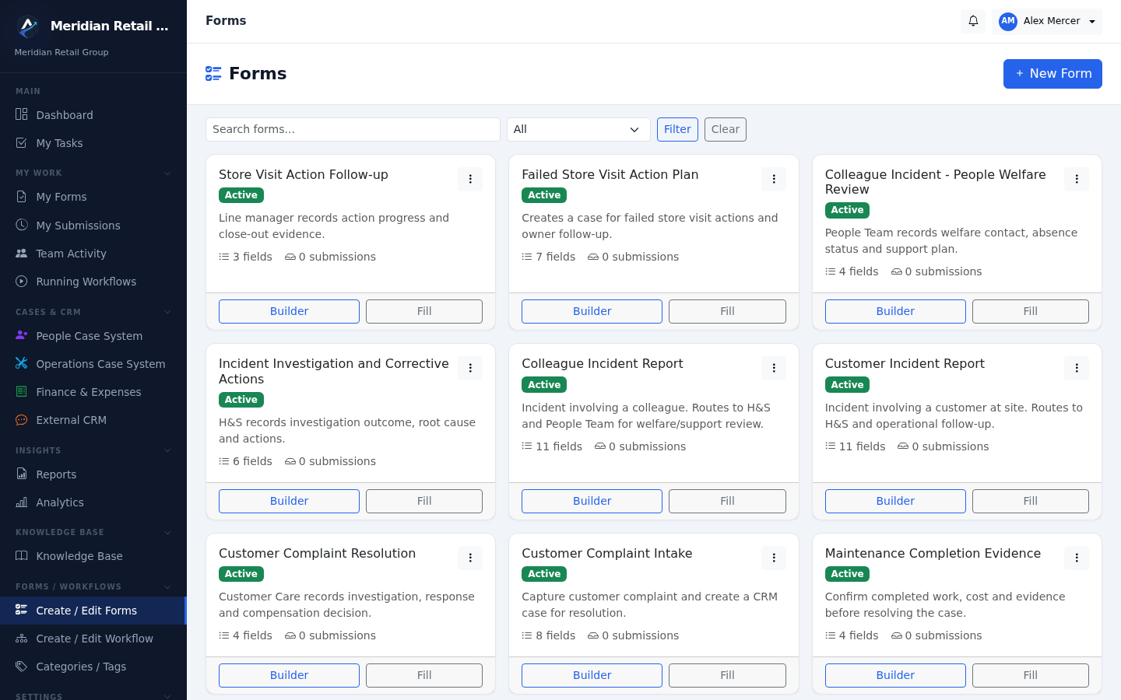Open Builder for Colleague Incident Report
The width and height of the screenshot is (1121, 700).
click(592, 501)
